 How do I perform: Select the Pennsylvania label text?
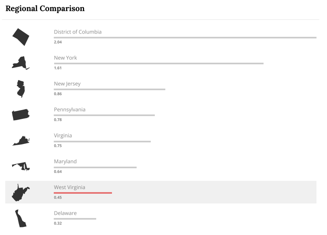tap(70, 110)
